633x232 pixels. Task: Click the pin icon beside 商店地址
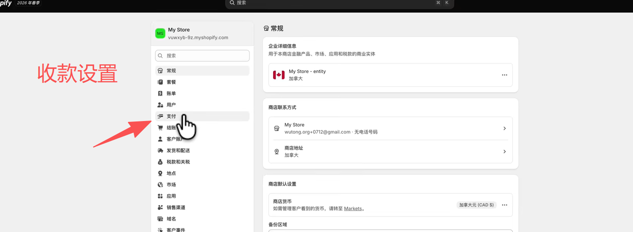pyautogui.click(x=277, y=152)
